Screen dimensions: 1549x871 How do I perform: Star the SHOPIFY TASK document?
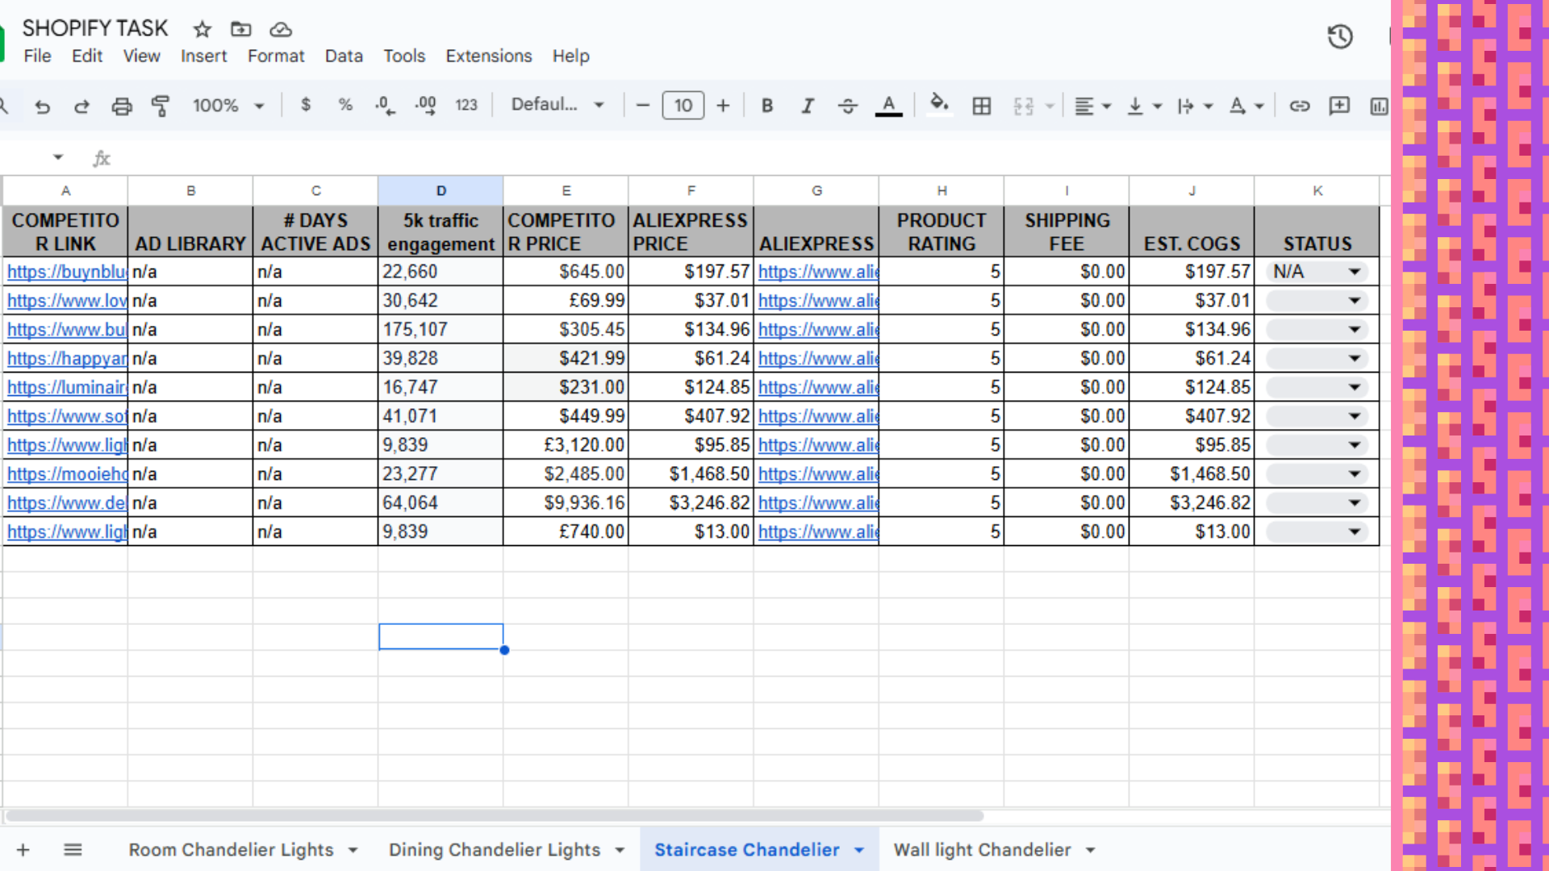pyautogui.click(x=202, y=30)
